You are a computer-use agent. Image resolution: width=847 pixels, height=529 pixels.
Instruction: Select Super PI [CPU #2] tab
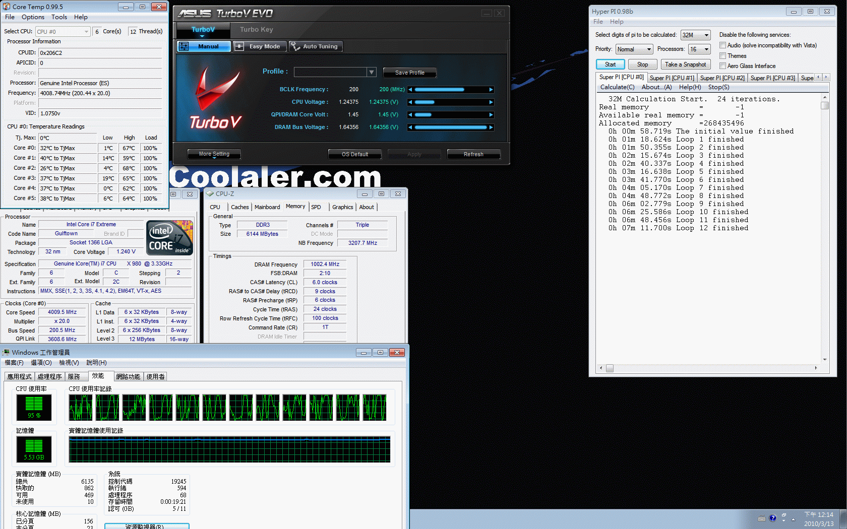click(x=722, y=78)
